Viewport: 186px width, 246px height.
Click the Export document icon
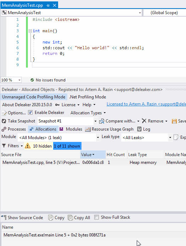point(176,137)
